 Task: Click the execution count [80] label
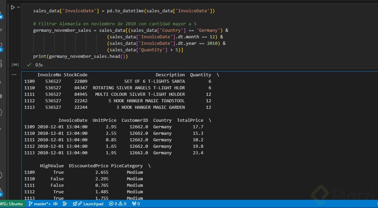pos(15,65)
